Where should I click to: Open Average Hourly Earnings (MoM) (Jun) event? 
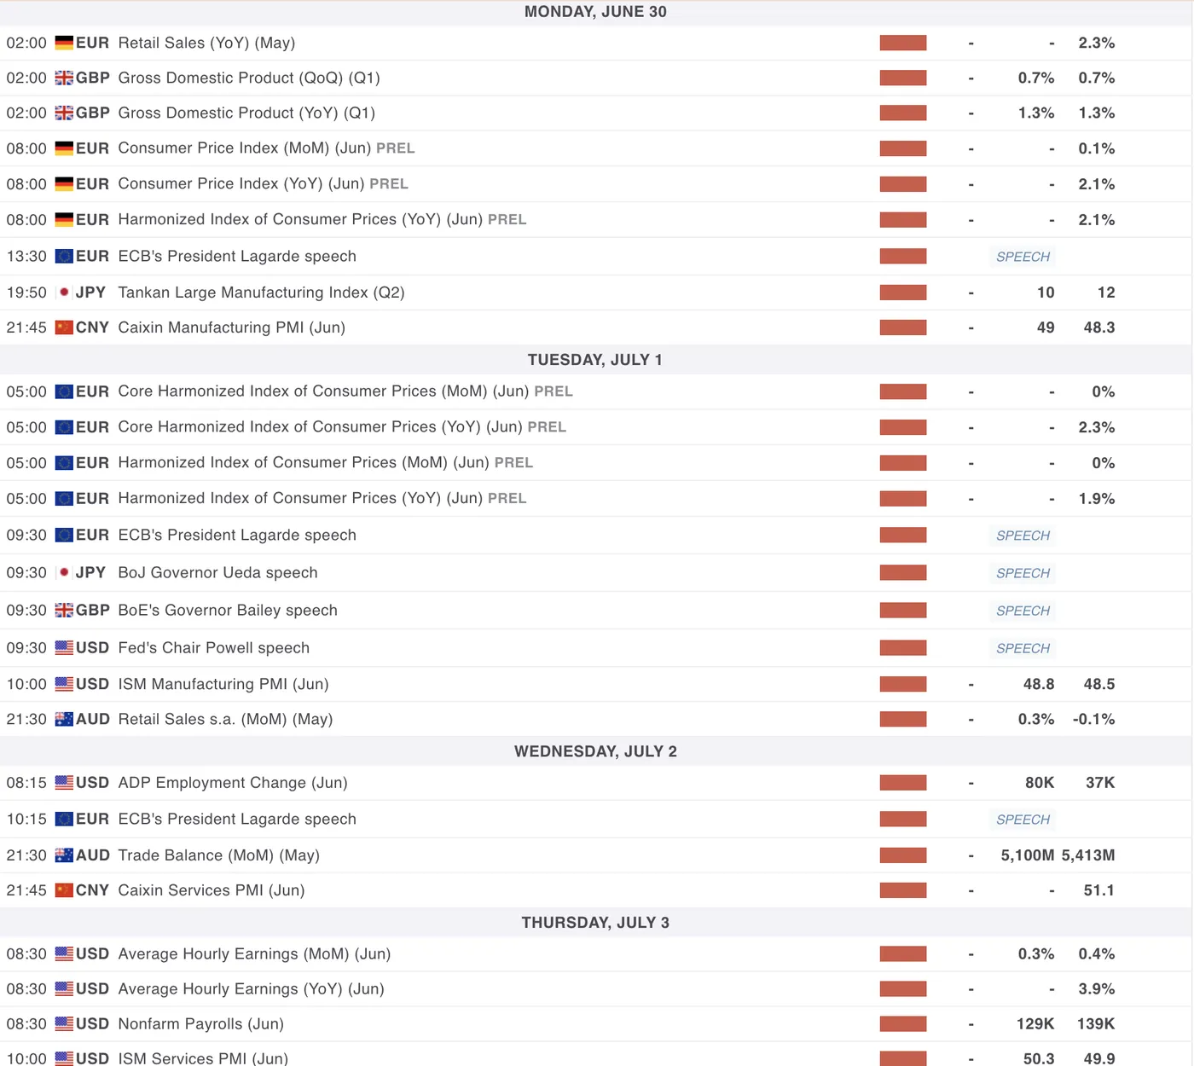click(254, 953)
